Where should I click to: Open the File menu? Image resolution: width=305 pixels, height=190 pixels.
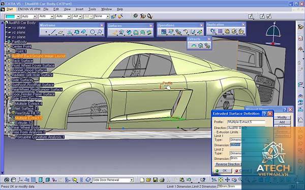pos(46,9)
